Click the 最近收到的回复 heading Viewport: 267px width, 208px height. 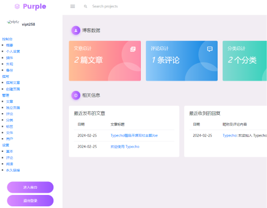pos(205,113)
